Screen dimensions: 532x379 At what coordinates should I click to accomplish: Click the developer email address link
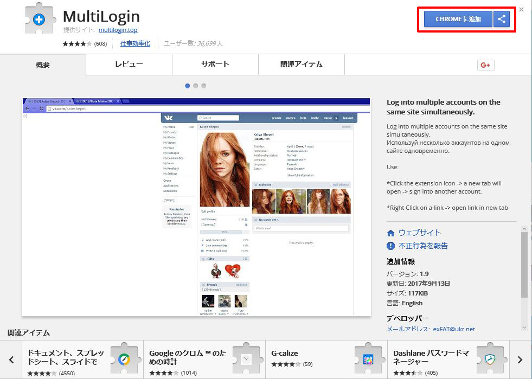[431, 329]
